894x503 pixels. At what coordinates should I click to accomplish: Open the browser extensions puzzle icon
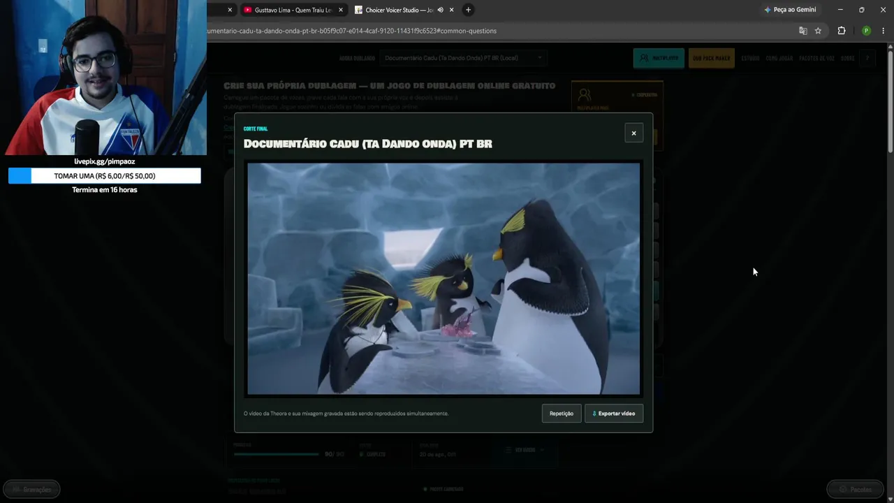pyautogui.click(x=842, y=31)
